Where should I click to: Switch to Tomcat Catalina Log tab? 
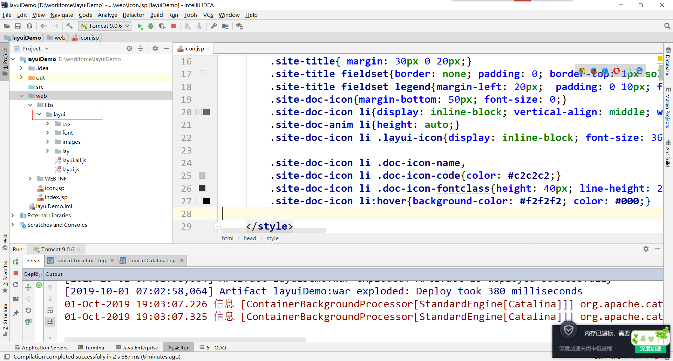point(151,260)
